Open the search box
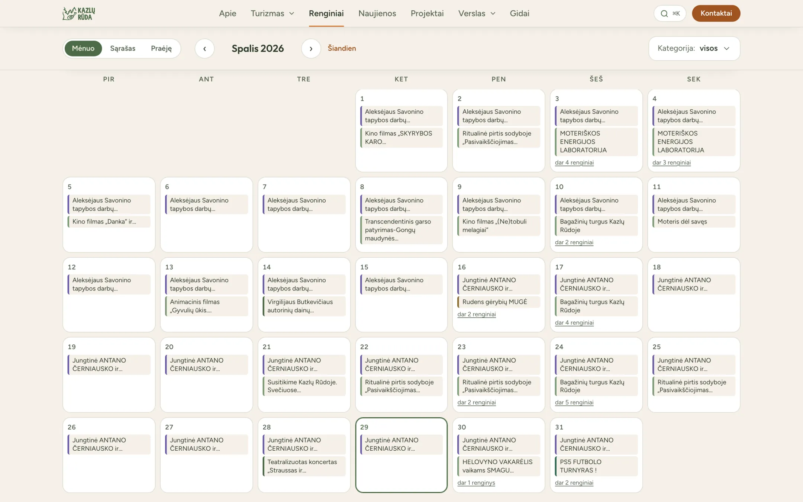Viewport: 803px width, 502px height. pos(670,13)
